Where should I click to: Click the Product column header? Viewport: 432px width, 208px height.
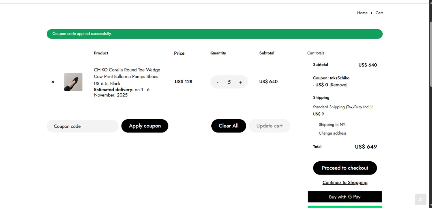[x=101, y=53]
